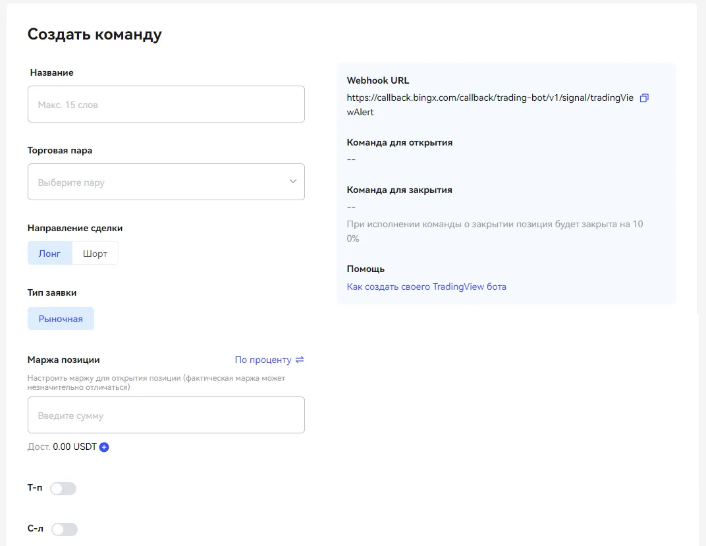The height and width of the screenshot is (546, 706).
Task: Click the Webhook URL address text
Action: coord(489,98)
